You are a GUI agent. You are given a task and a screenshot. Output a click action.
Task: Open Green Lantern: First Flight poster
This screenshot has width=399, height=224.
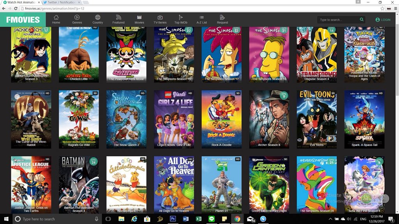(269, 185)
